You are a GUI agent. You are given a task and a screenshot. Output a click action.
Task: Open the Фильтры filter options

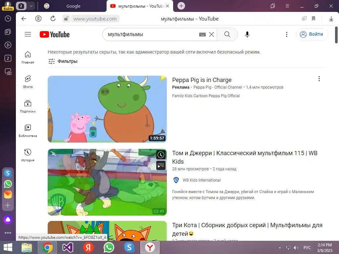coord(63,61)
